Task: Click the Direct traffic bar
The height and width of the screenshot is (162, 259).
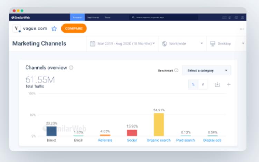Action: pos(51,131)
